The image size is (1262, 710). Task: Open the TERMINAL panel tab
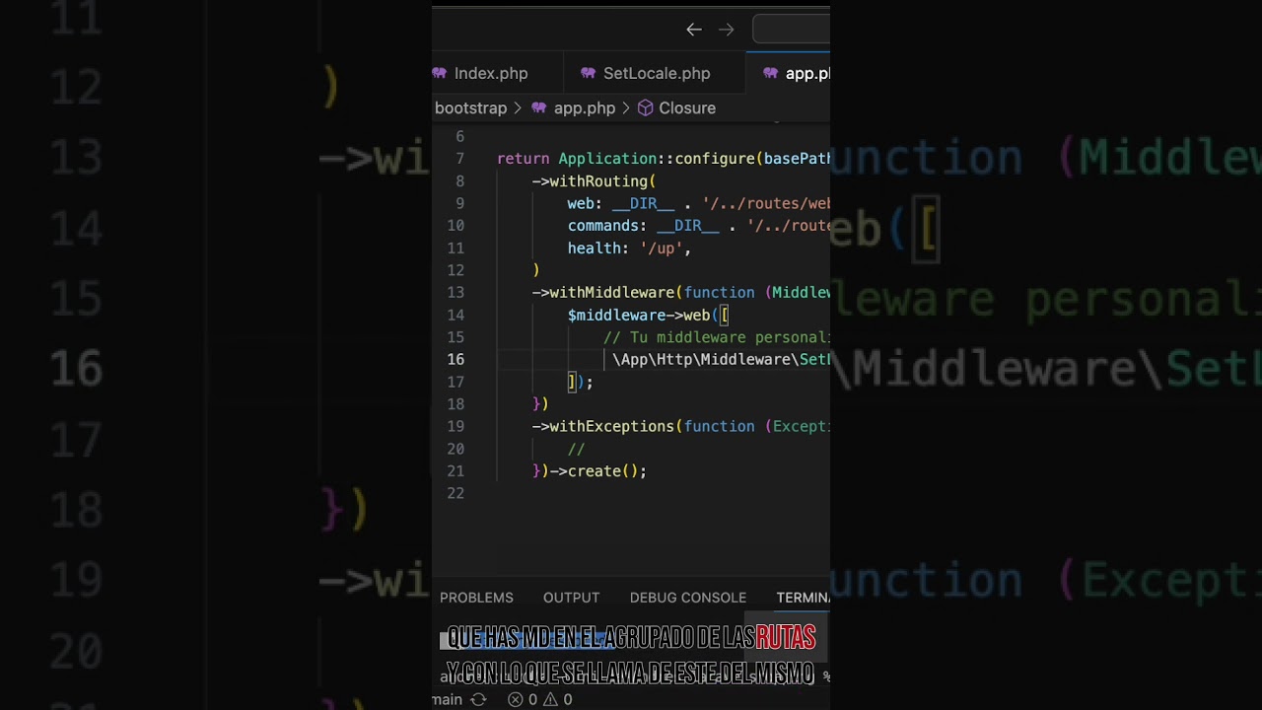point(803,598)
